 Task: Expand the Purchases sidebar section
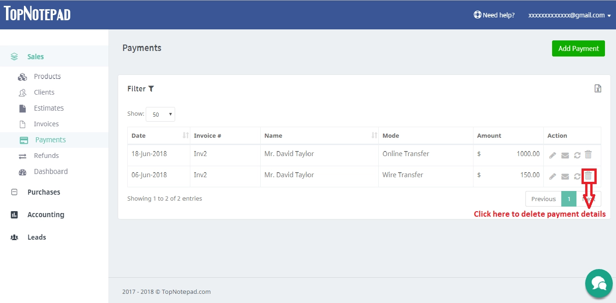point(44,192)
